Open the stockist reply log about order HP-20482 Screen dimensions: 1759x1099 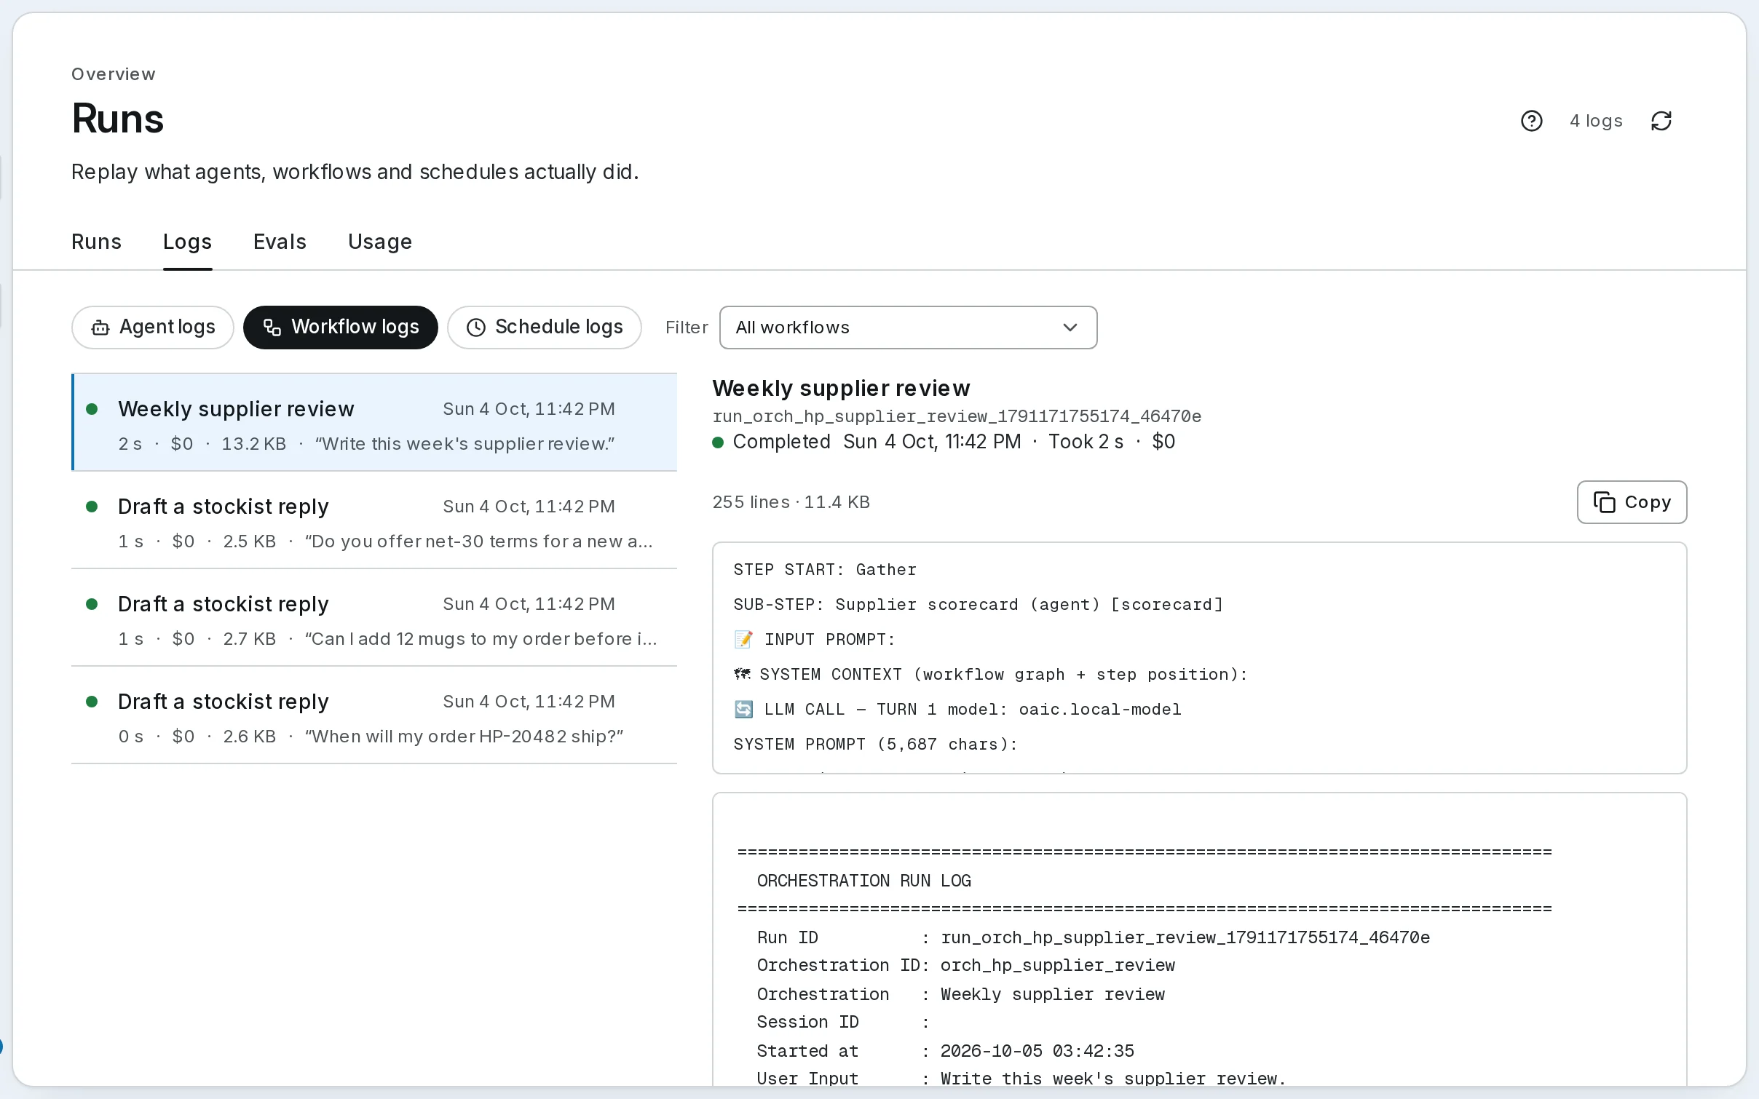(x=374, y=715)
